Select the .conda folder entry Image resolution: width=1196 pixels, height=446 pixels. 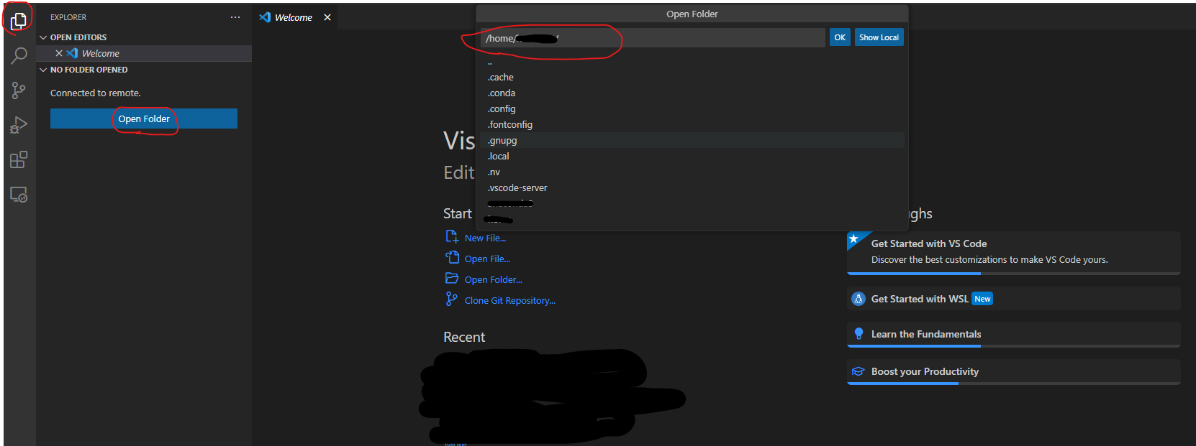[x=692, y=93]
